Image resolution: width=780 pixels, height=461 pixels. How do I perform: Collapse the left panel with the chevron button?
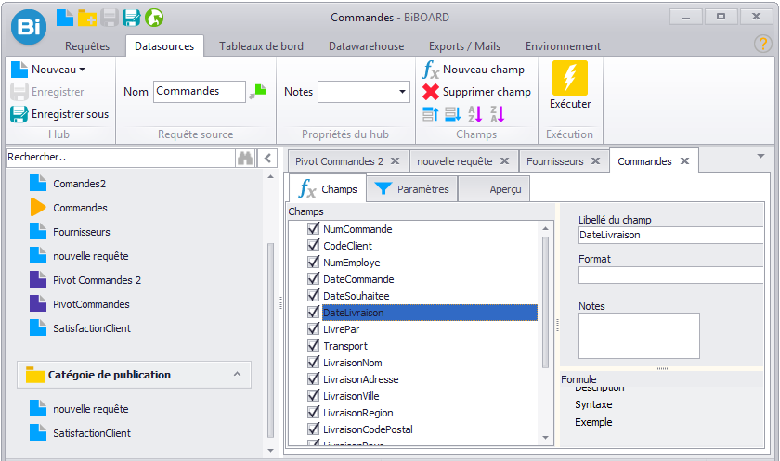pos(267,158)
